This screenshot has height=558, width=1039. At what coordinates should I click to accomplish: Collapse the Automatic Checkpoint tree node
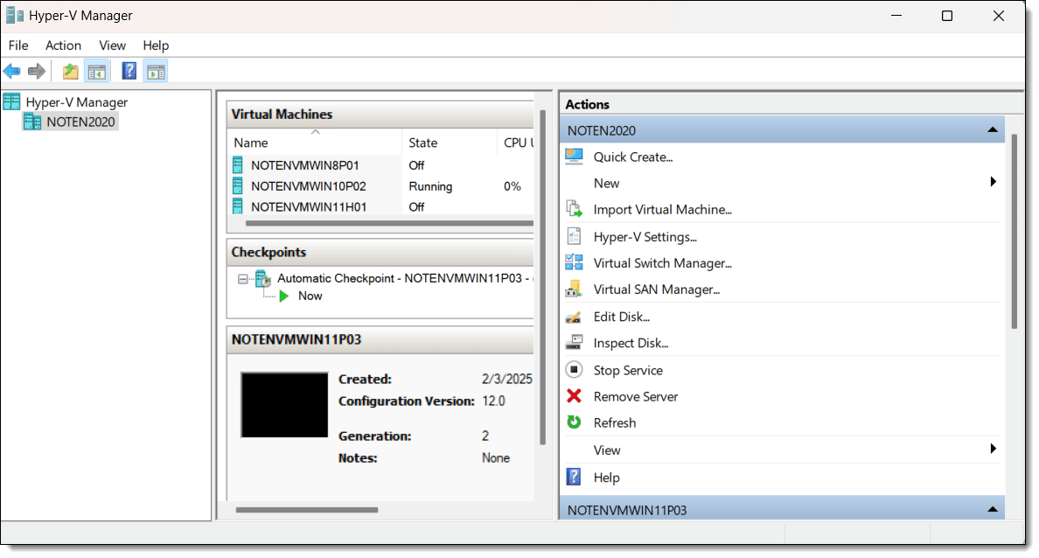(x=242, y=279)
